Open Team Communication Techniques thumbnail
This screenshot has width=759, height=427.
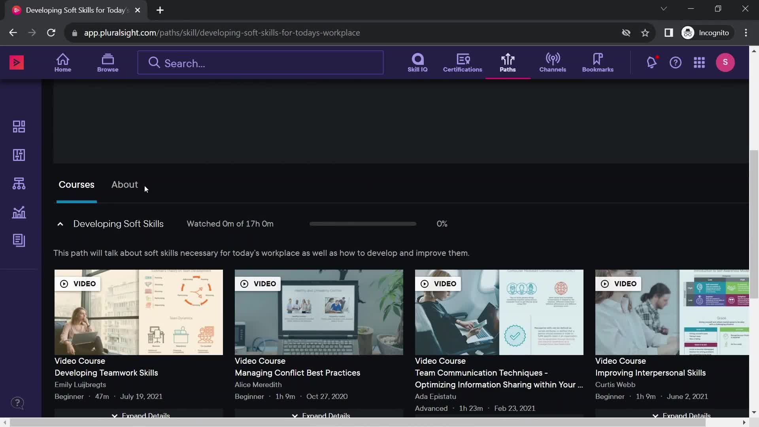499,312
